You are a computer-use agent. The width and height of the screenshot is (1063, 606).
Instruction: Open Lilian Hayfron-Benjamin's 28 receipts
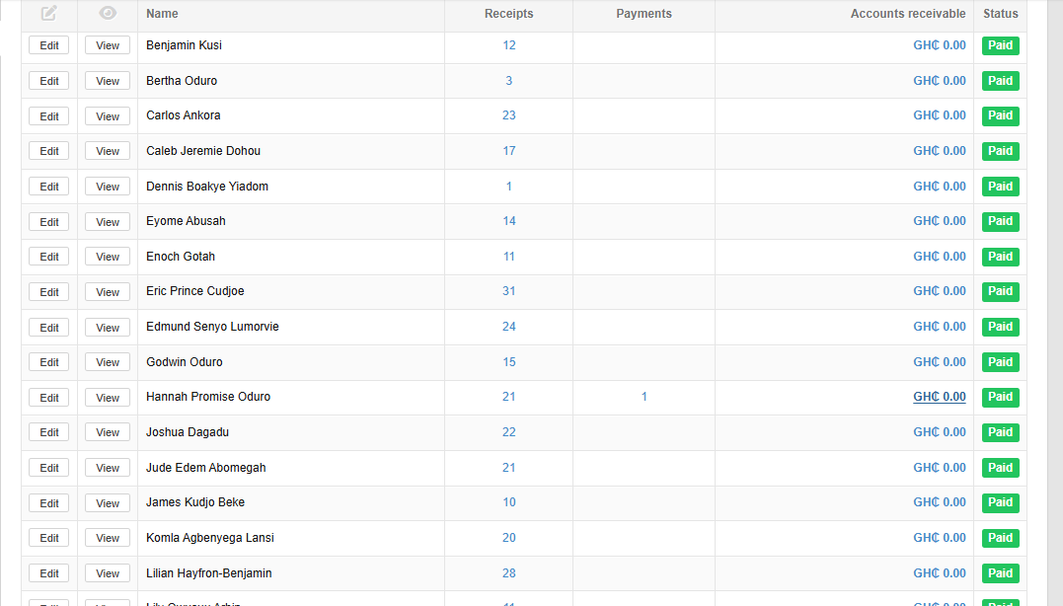(x=509, y=572)
